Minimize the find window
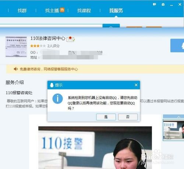 point(171,5)
